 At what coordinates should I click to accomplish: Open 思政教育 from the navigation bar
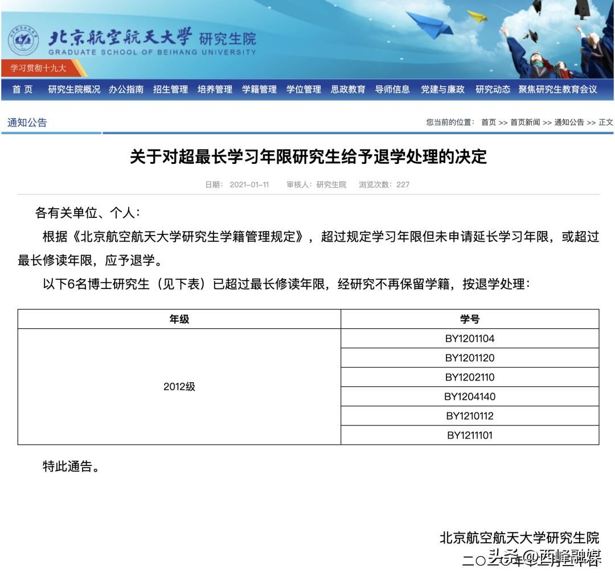[x=347, y=89]
